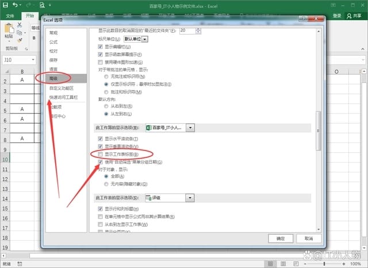This screenshot has width=368, height=268.
Task: Click the macro recording icon in the status bar
Action: (20, 264)
